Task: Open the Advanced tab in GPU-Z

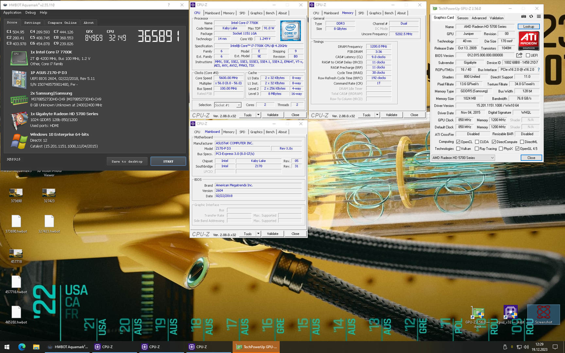Action: click(x=479, y=18)
